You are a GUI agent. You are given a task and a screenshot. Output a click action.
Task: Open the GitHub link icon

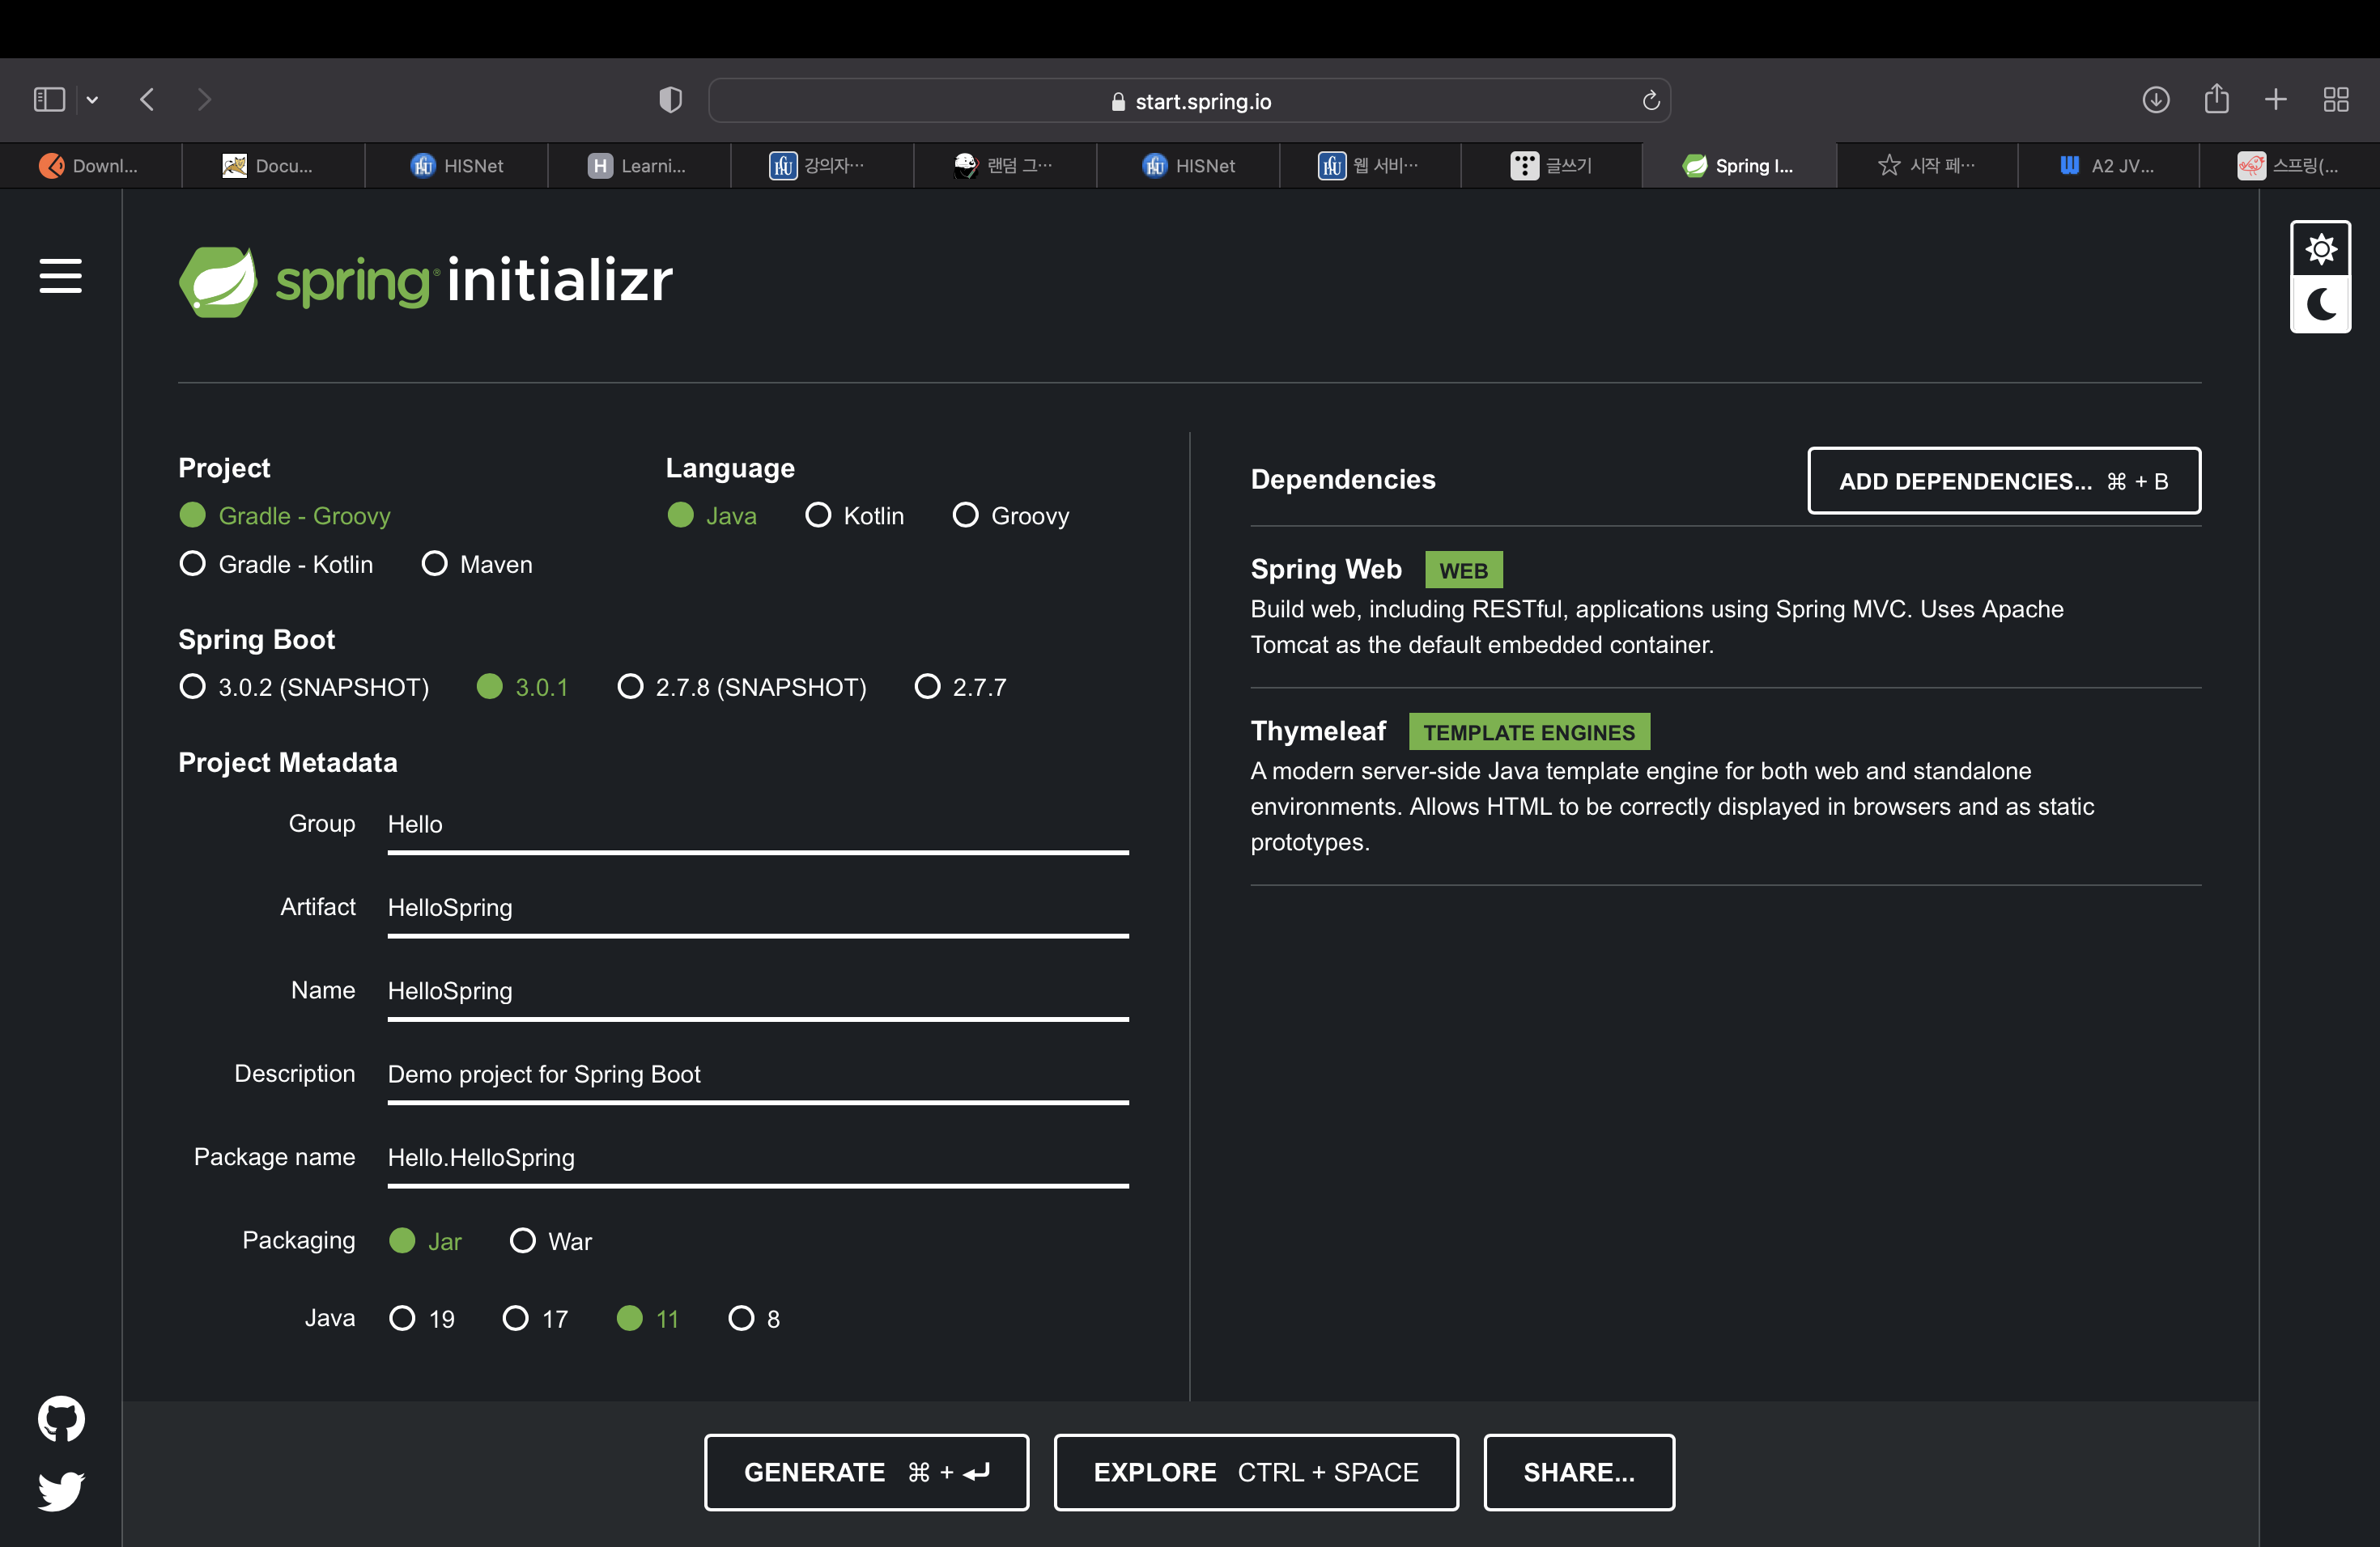tap(61, 1418)
